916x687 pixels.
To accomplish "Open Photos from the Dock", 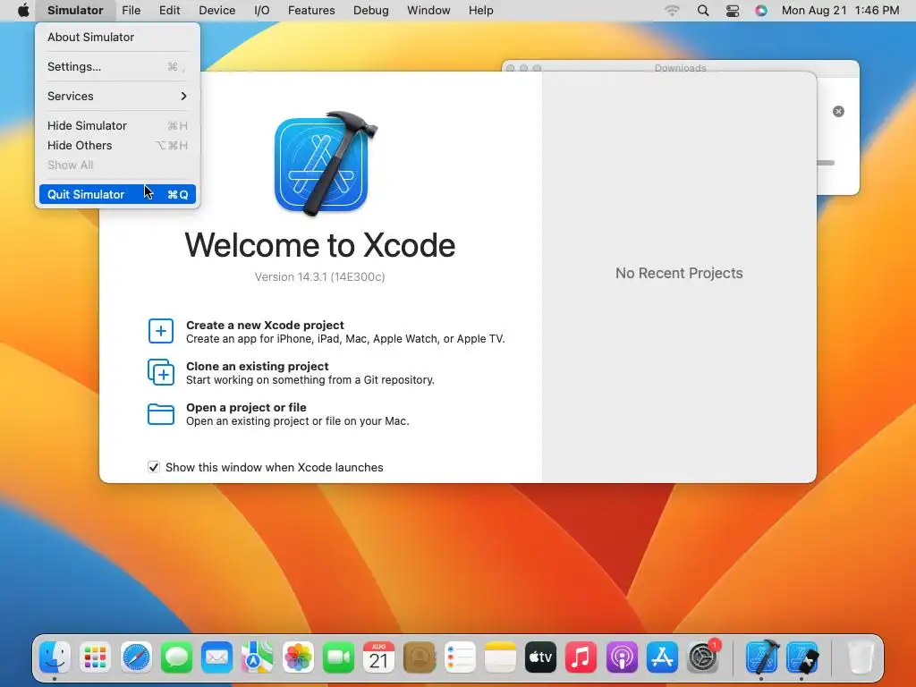I will 298,657.
